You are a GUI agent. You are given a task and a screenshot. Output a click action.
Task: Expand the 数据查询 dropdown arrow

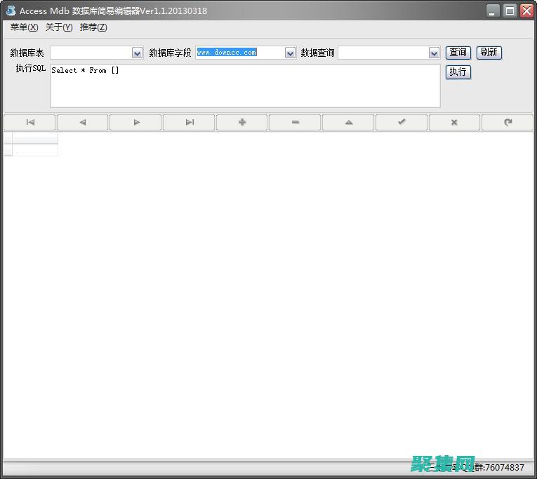pos(434,53)
